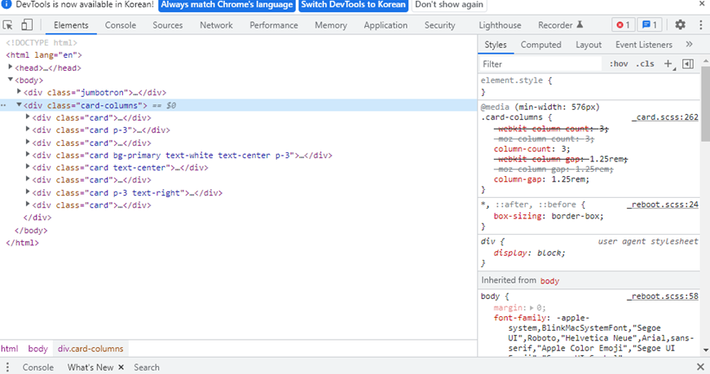Image resolution: width=710 pixels, height=374 pixels.
Task: Expand the card p-3 div node
Action: click(x=28, y=130)
